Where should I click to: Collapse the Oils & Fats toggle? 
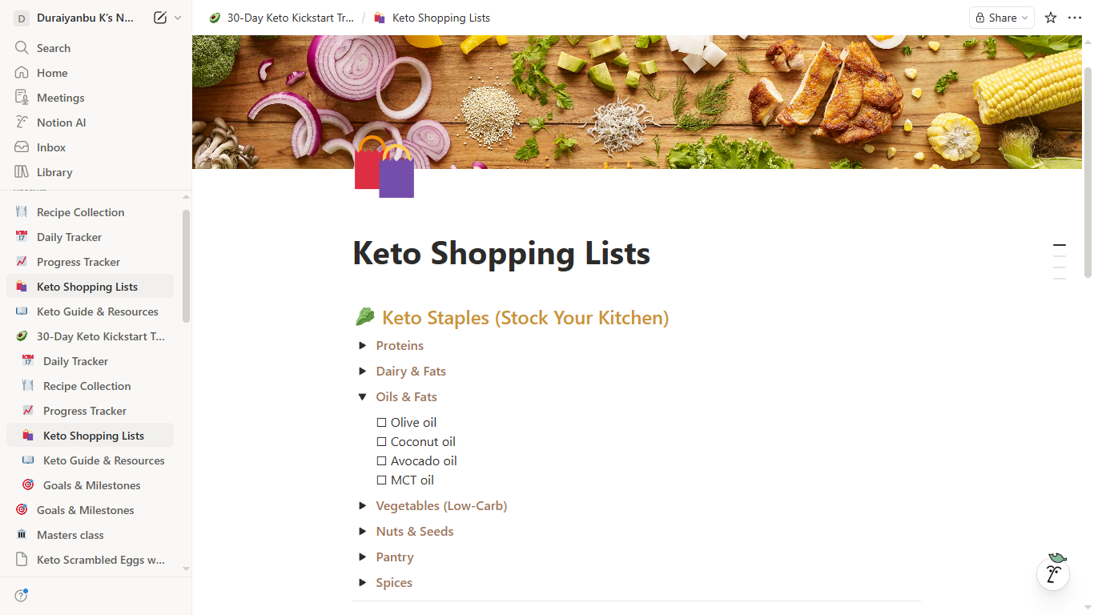[363, 397]
